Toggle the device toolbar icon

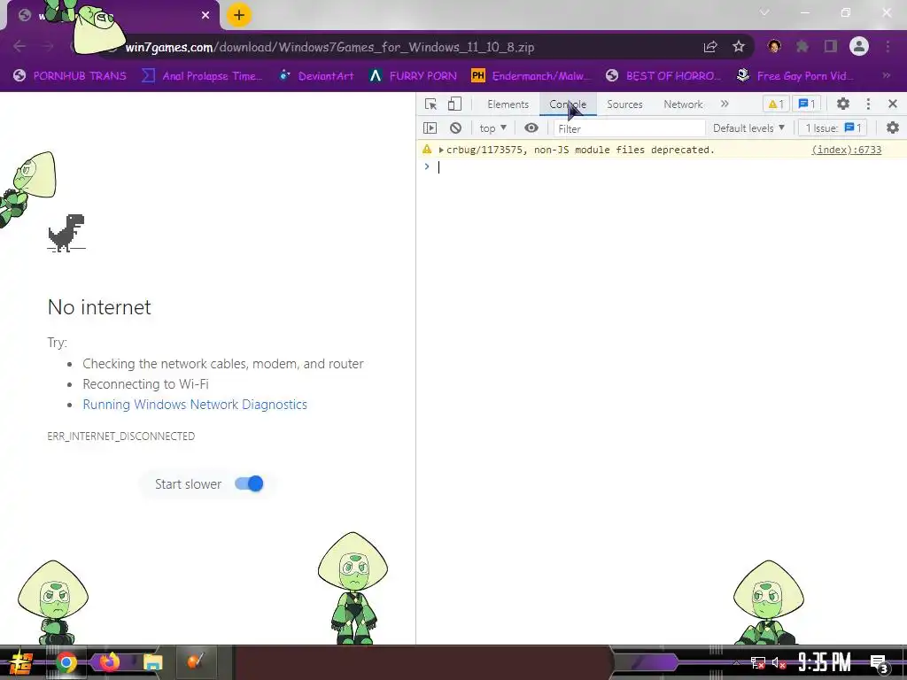pos(454,104)
